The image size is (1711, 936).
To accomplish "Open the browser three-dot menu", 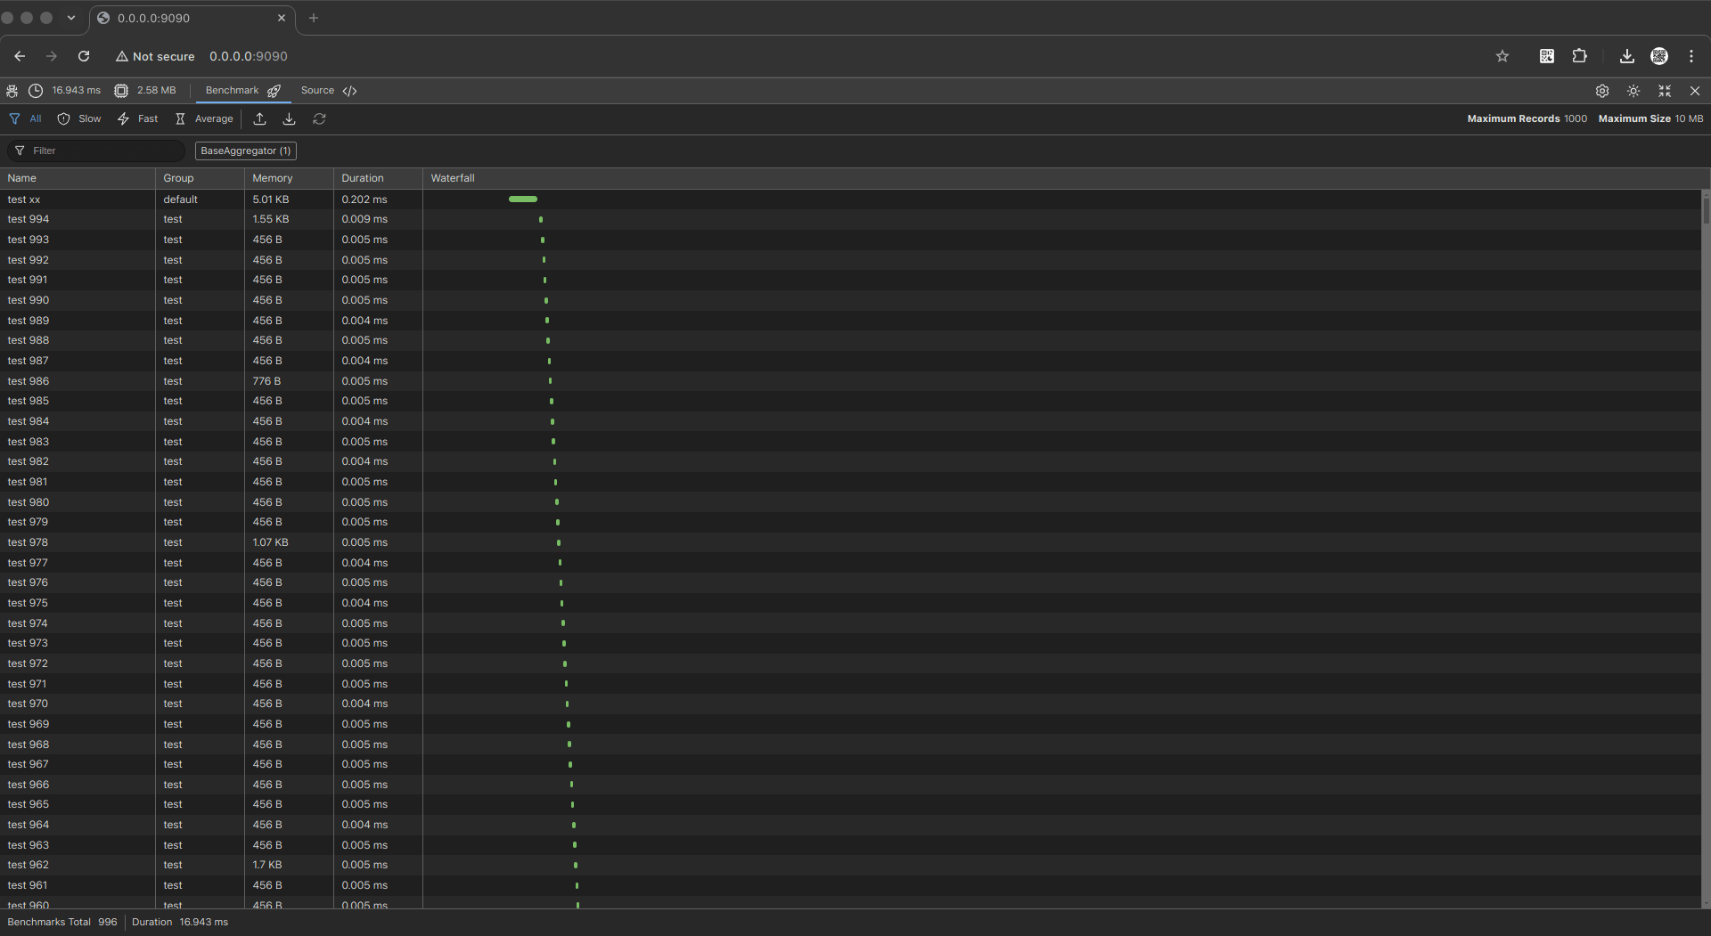I will pyautogui.click(x=1691, y=56).
